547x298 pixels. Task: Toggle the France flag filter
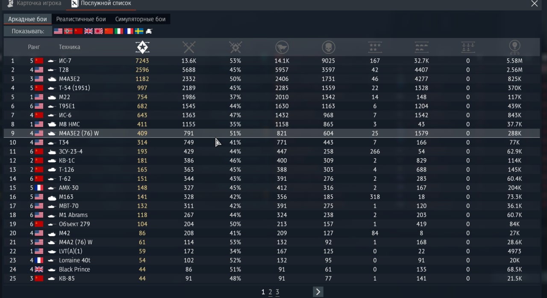(129, 31)
